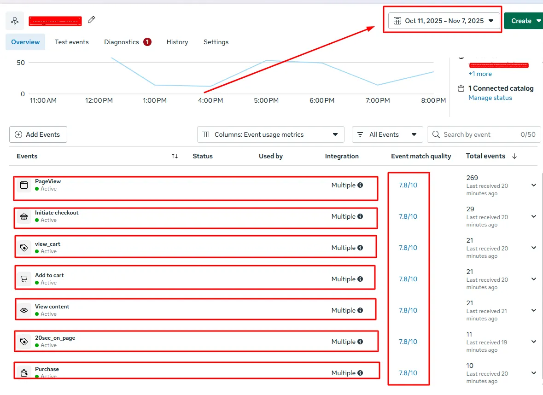The image size is (543, 395).
Task: Open the Columns: Event usage metrics dropdown
Action: click(x=270, y=134)
